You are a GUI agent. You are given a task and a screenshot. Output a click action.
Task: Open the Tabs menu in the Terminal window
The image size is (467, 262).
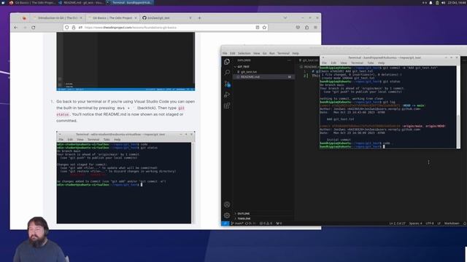pos(371,63)
